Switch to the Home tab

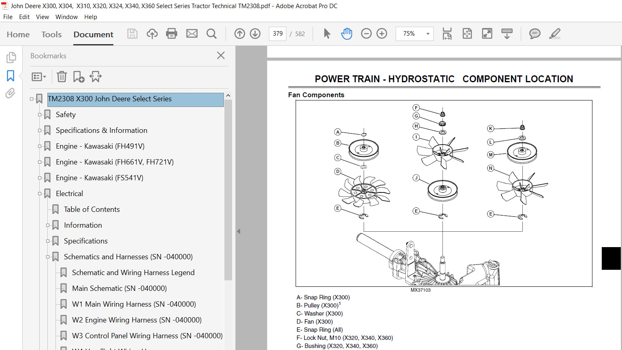pos(18,34)
